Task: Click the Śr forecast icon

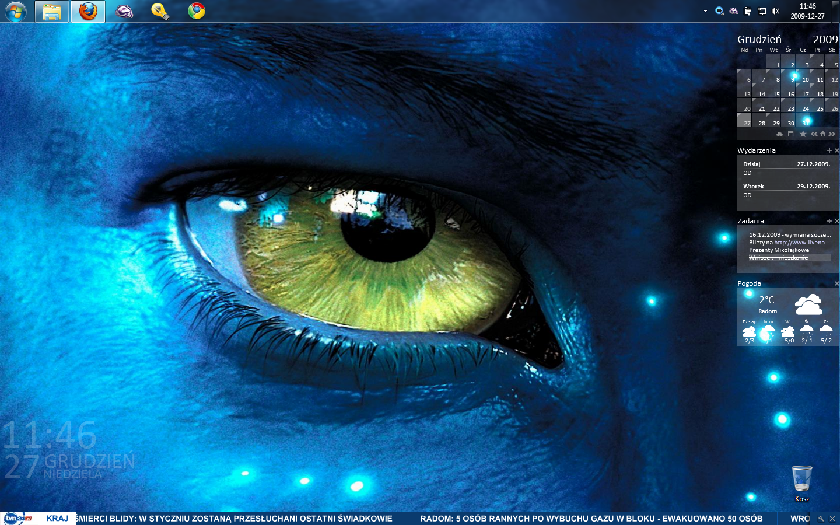Action: [x=807, y=330]
